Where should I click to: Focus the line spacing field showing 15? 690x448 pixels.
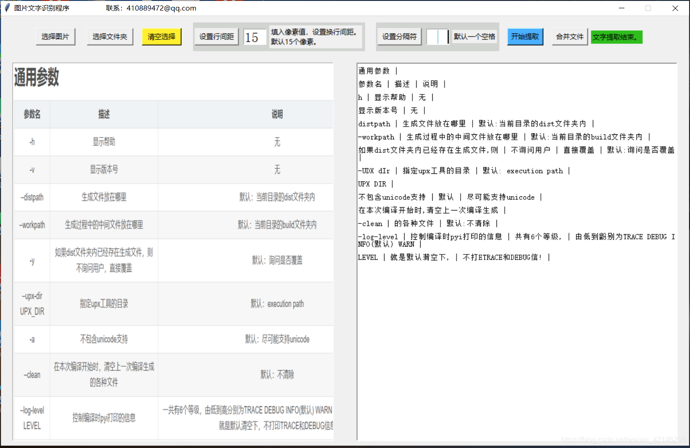255,37
